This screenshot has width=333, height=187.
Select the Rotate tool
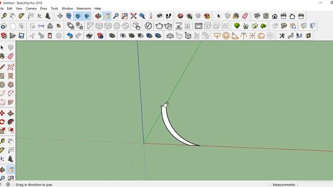tap(2, 122)
